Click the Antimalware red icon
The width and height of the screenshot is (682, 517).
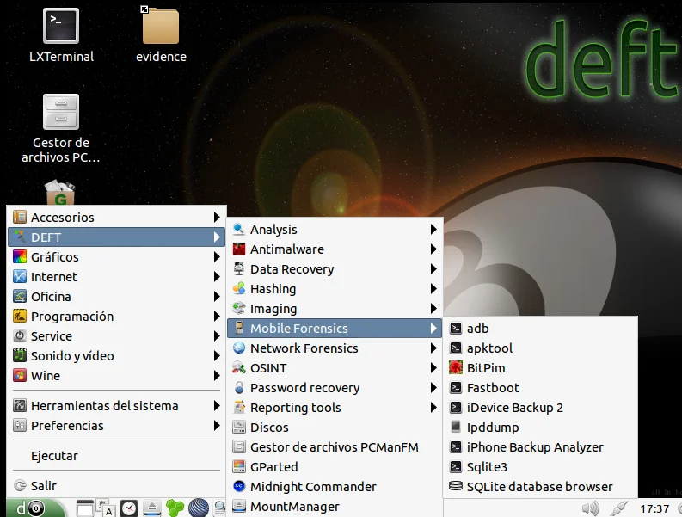(239, 249)
